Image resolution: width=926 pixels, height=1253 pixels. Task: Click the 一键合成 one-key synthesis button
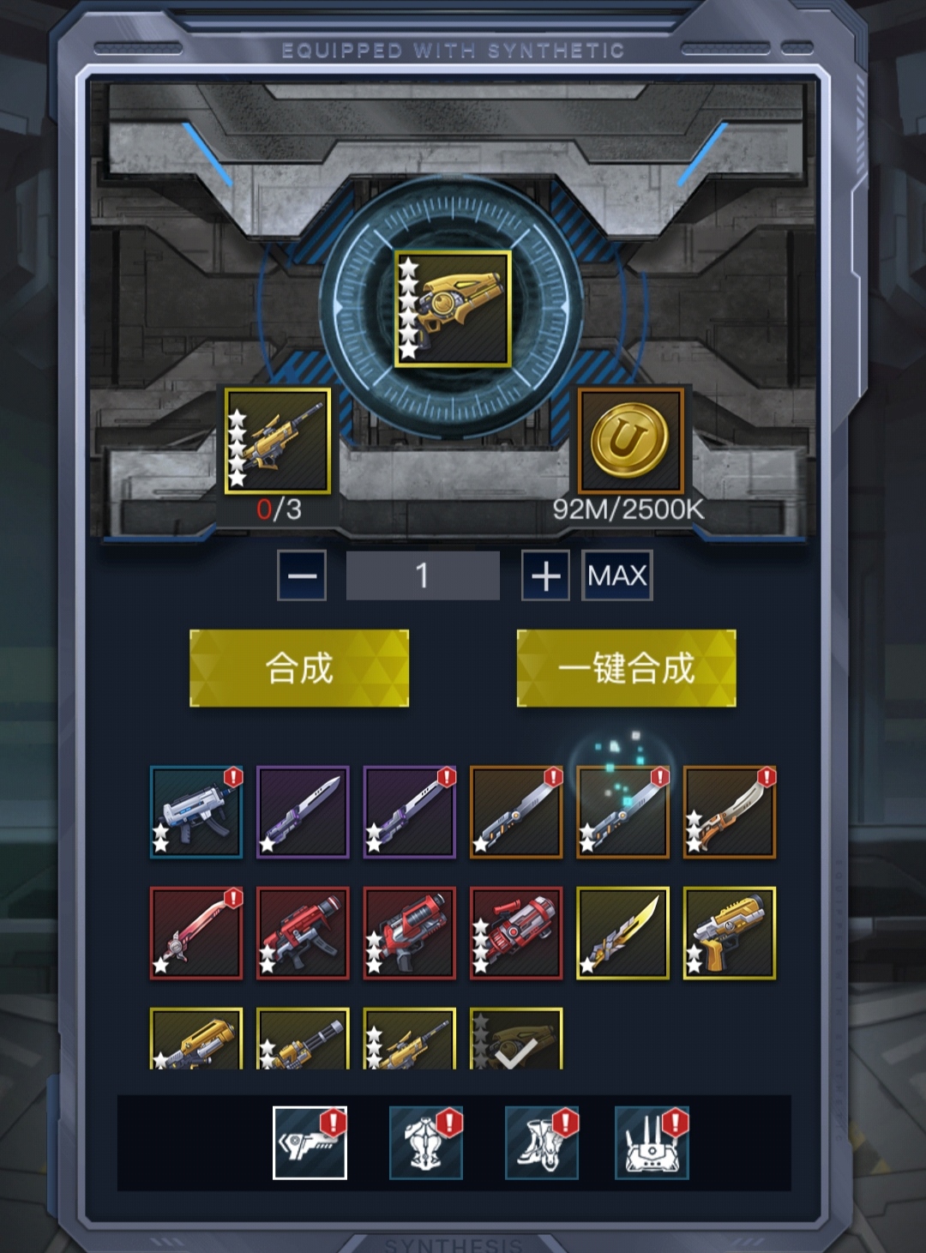coord(626,668)
